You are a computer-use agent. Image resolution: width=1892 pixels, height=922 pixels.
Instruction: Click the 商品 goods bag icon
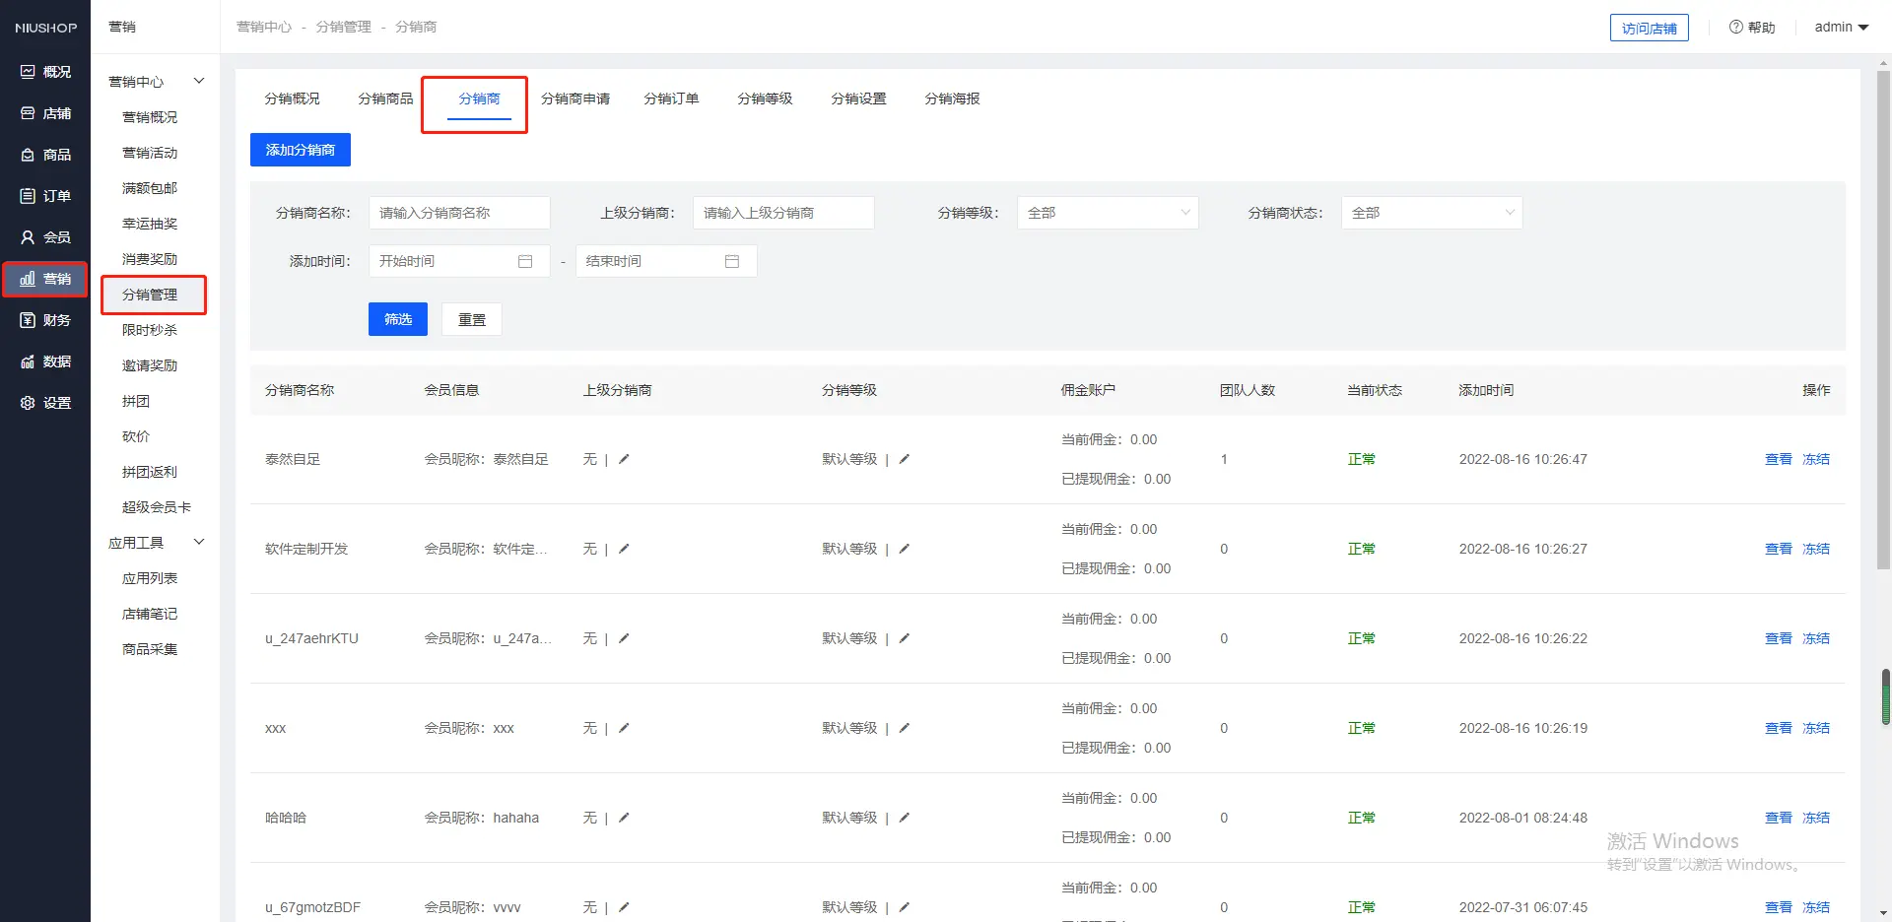point(28,155)
